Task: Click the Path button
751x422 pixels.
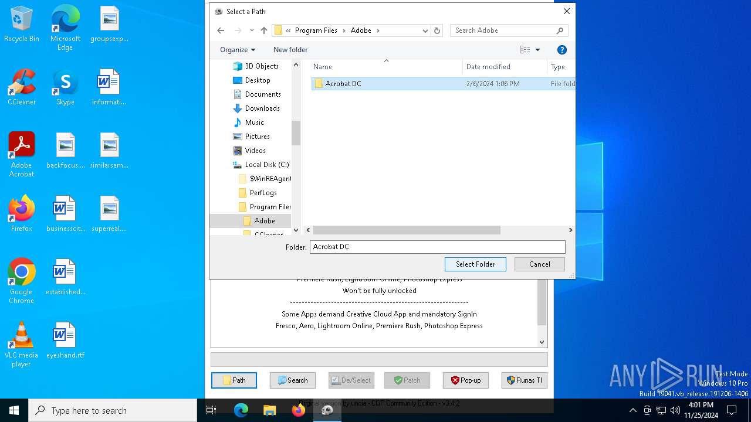Action: (x=234, y=380)
